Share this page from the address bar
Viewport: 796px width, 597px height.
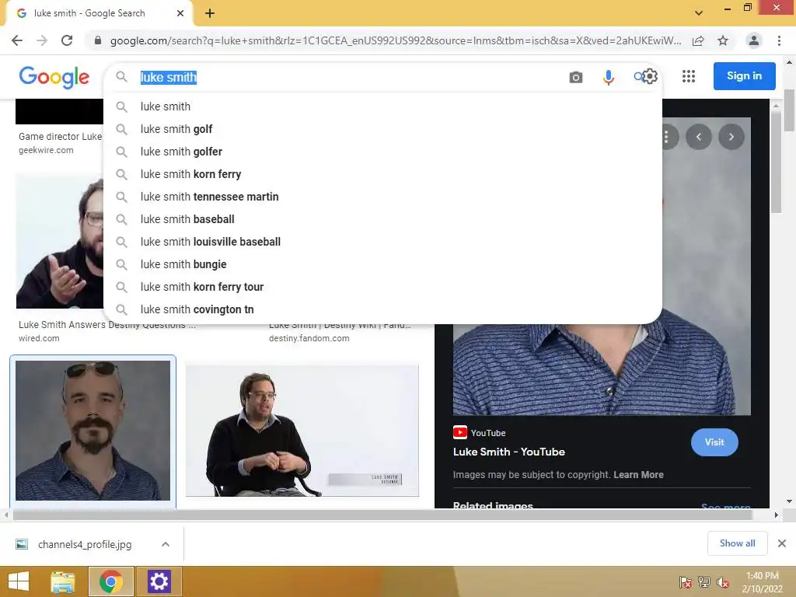[698, 40]
